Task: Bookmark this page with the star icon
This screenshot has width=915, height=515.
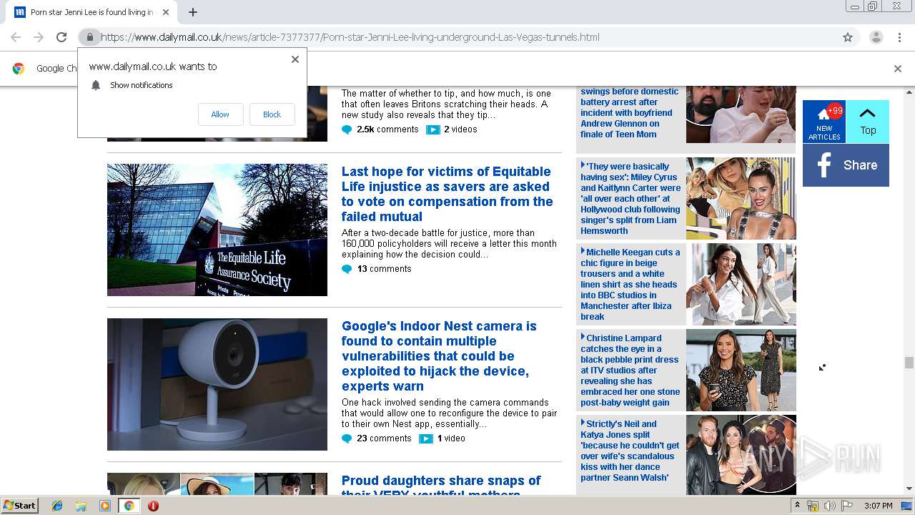Action: click(848, 37)
